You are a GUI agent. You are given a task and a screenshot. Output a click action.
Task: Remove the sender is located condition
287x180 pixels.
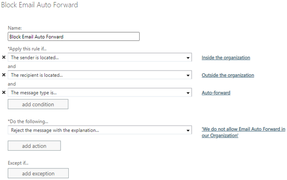(4, 57)
